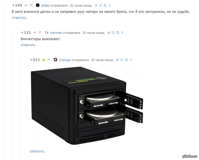Downvote otermain's comment
Viewport: 199px width, 160px height.
tap(40, 32)
